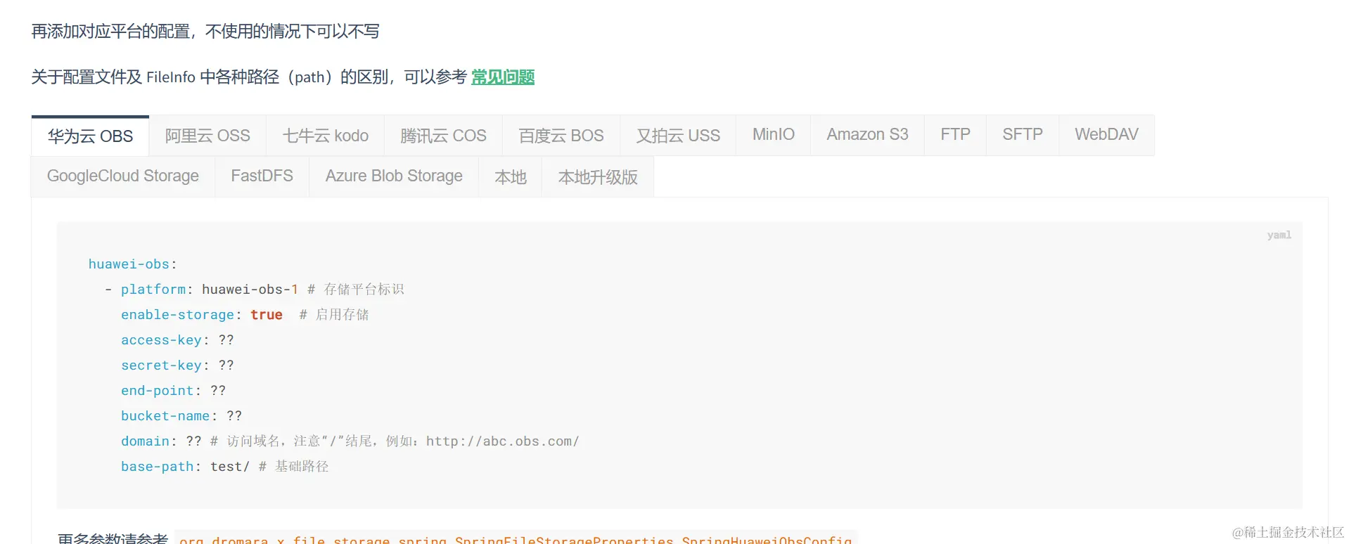Select the 华为云 OBS tab
Viewport: 1349px width, 544px height.
(x=90, y=136)
